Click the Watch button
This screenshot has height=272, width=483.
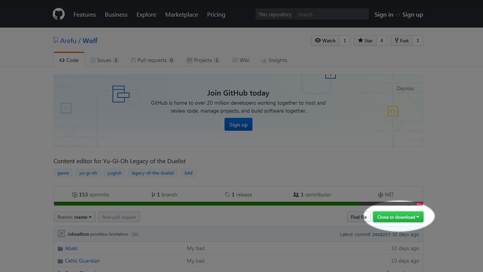[325, 40]
